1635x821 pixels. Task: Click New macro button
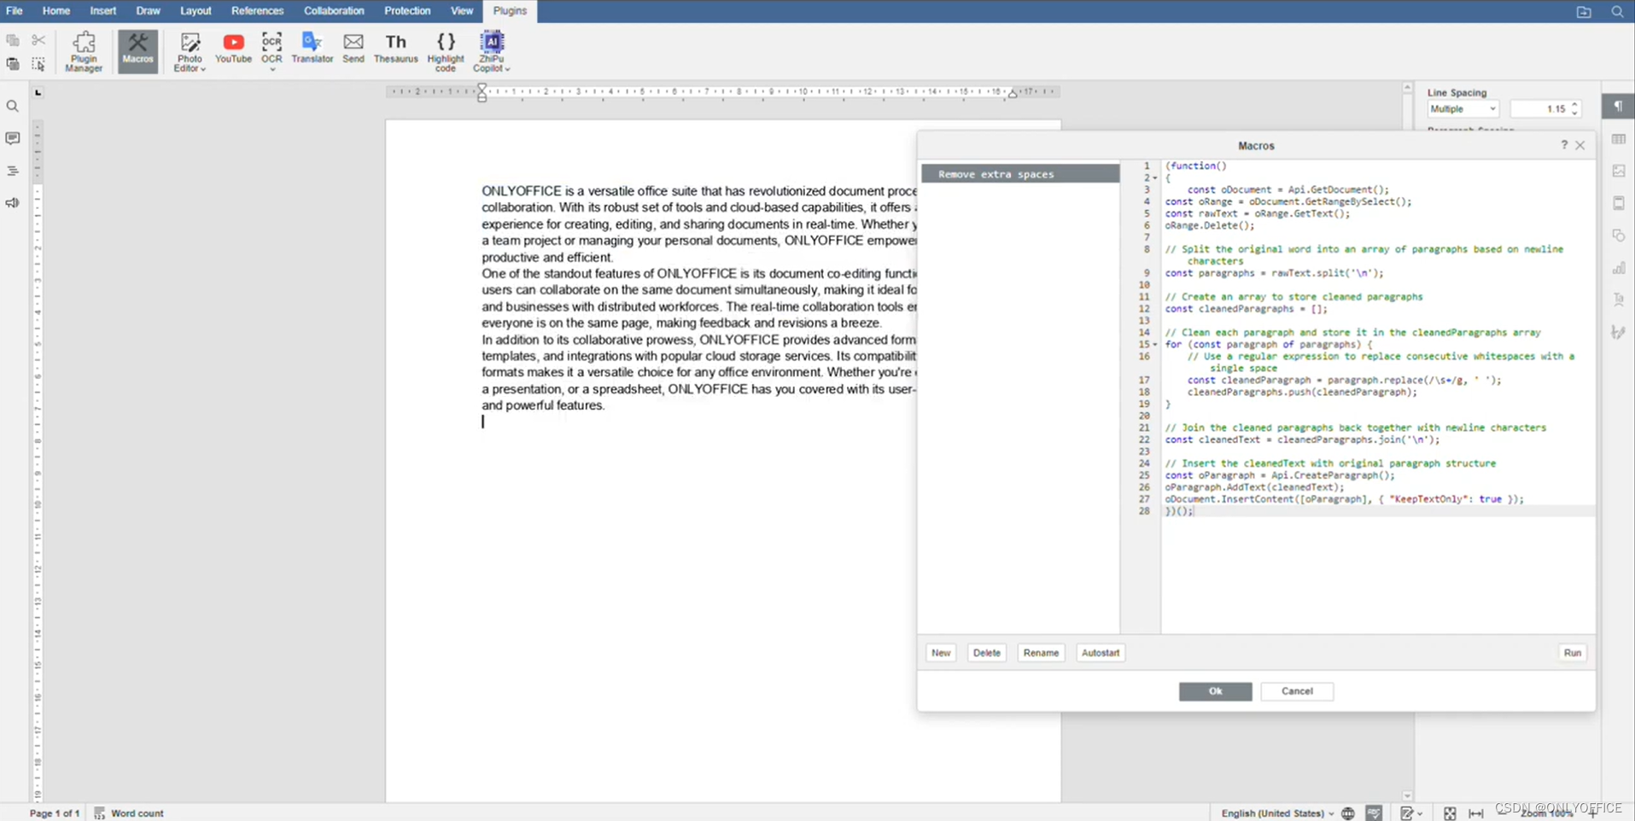[x=941, y=653]
